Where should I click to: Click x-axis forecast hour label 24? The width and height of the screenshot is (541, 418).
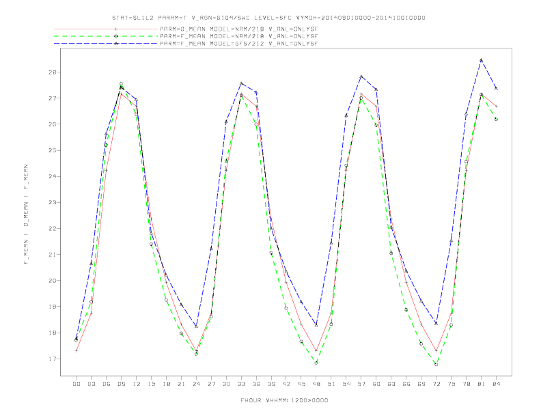(196, 384)
